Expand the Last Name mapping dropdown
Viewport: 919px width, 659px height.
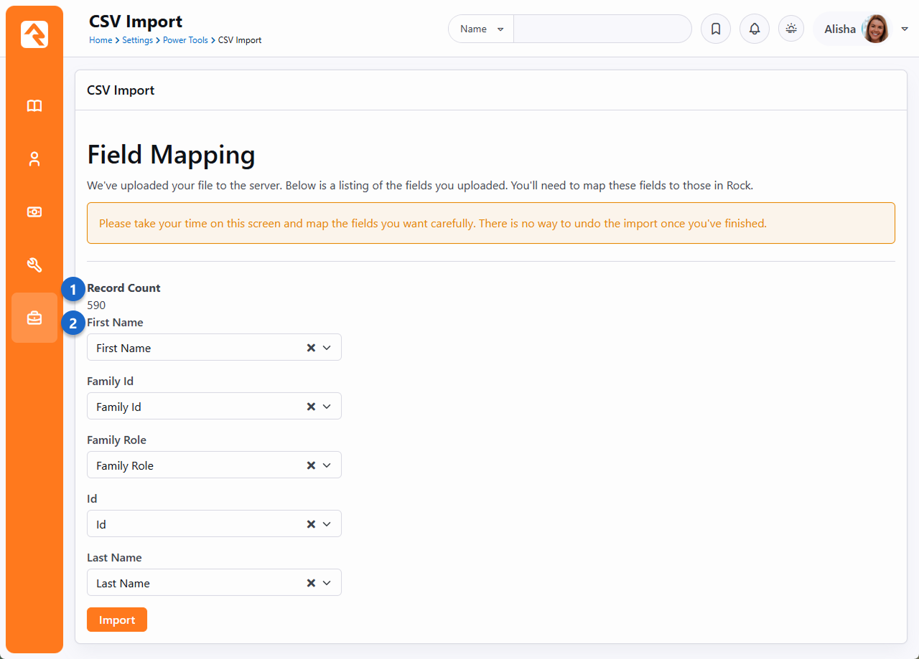click(x=327, y=583)
